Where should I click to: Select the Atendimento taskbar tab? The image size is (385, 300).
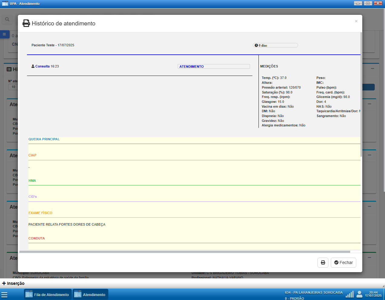pyautogui.click(x=90, y=295)
